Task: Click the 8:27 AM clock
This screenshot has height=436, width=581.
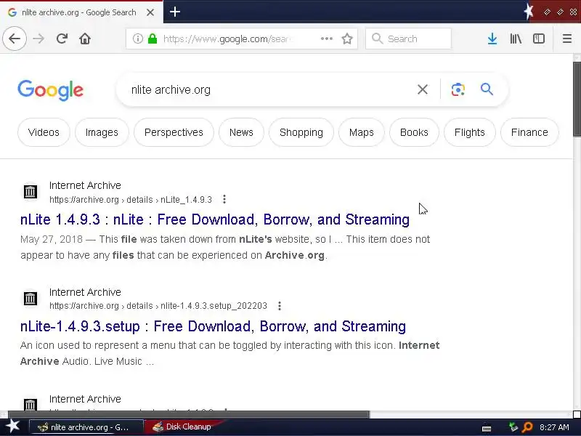Action: coord(554,427)
